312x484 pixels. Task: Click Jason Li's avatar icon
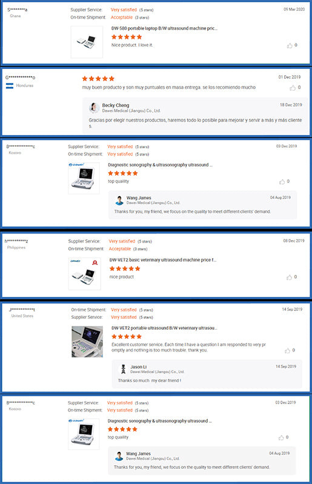[123, 369]
